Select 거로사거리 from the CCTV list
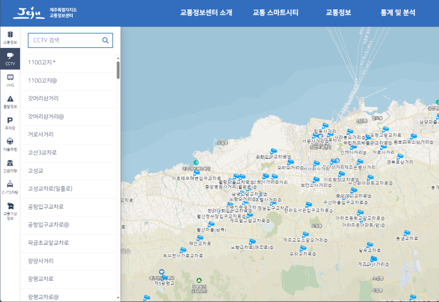The width and height of the screenshot is (439, 302). pos(41,134)
